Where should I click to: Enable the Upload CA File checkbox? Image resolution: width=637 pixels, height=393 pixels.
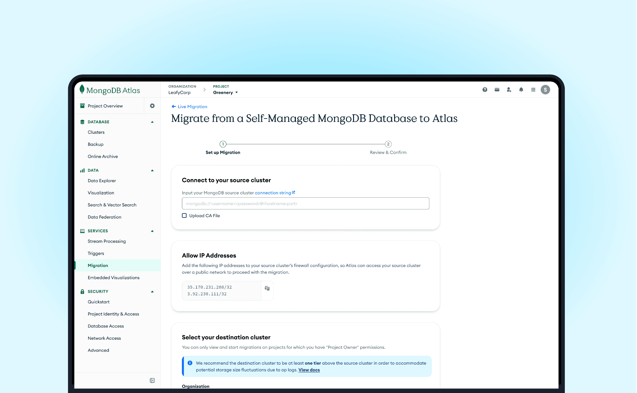pyautogui.click(x=184, y=215)
